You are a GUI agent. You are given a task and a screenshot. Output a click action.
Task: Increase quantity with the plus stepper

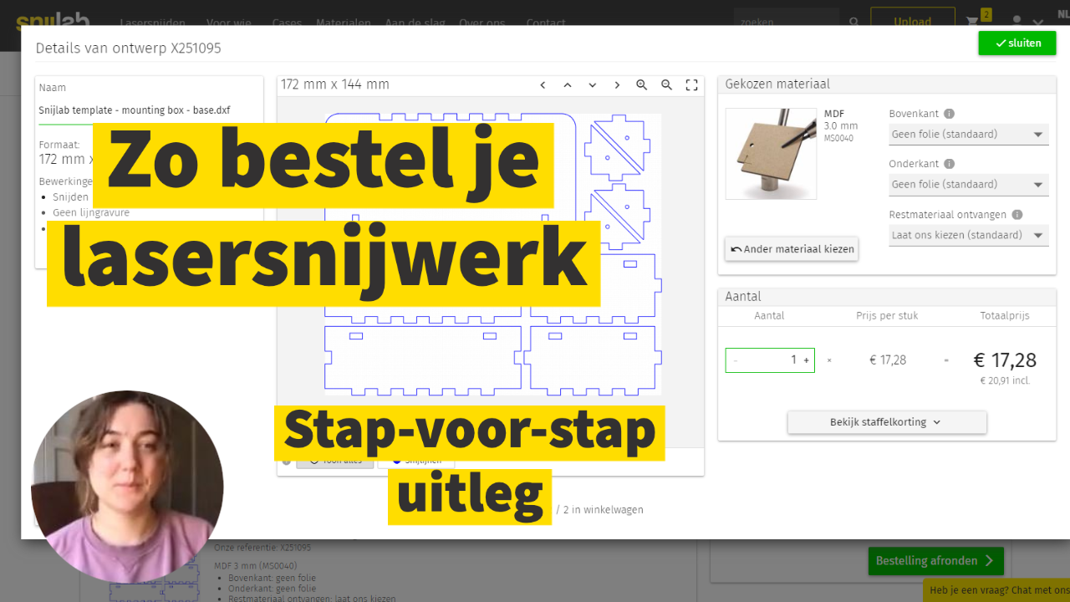point(806,360)
